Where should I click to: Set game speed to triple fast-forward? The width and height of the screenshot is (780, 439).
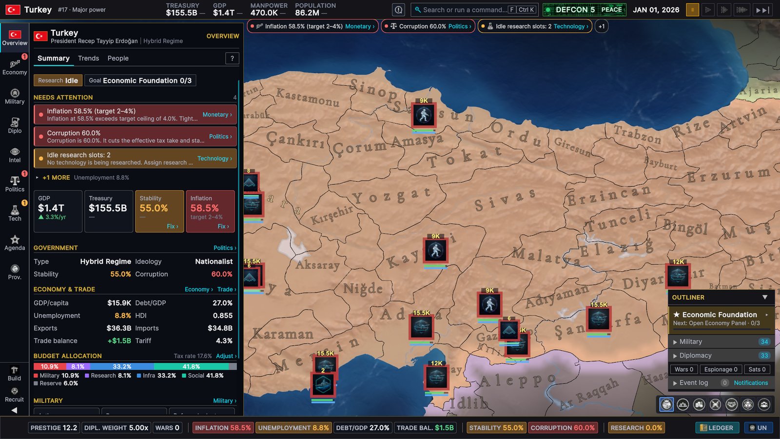tap(741, 10)
